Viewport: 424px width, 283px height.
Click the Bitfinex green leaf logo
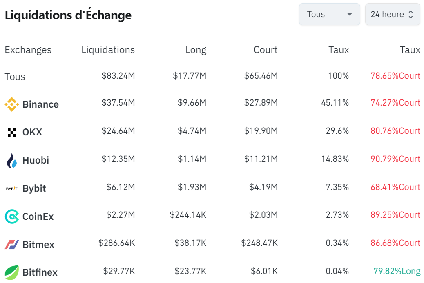[x=11, y=272]
